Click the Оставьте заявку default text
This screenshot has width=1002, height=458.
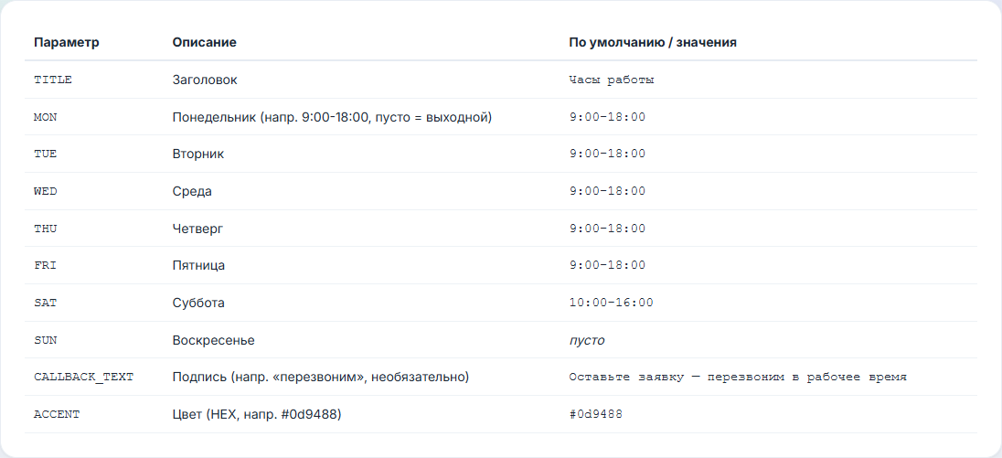[x=738, y=378]
